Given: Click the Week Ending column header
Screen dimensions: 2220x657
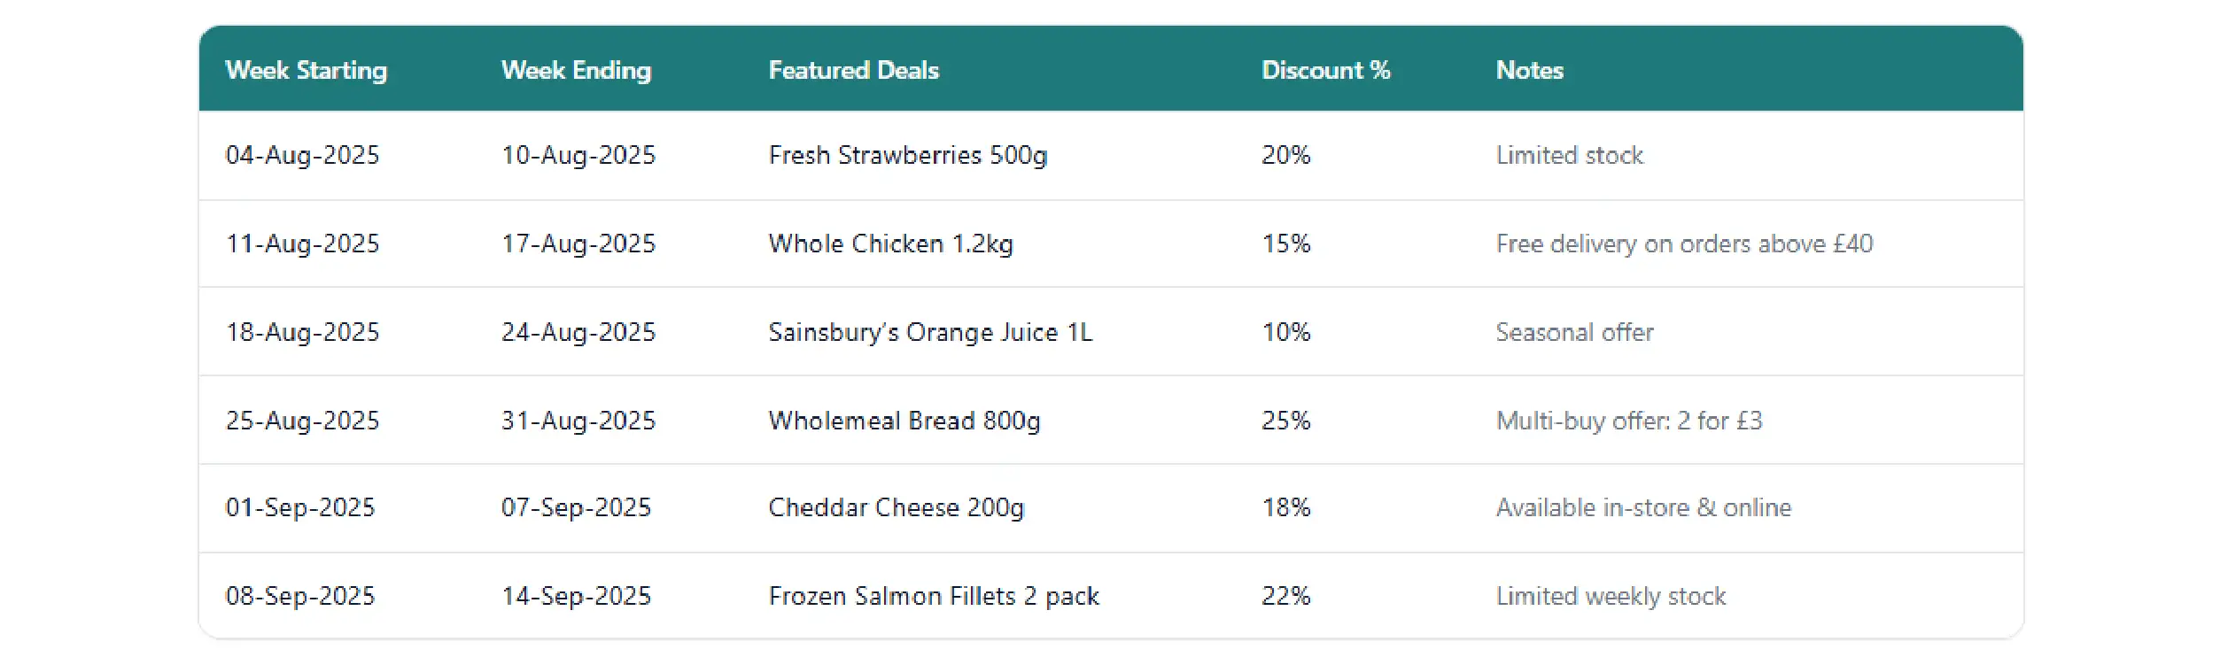Looking at the screenshot, I should point(576,70).
